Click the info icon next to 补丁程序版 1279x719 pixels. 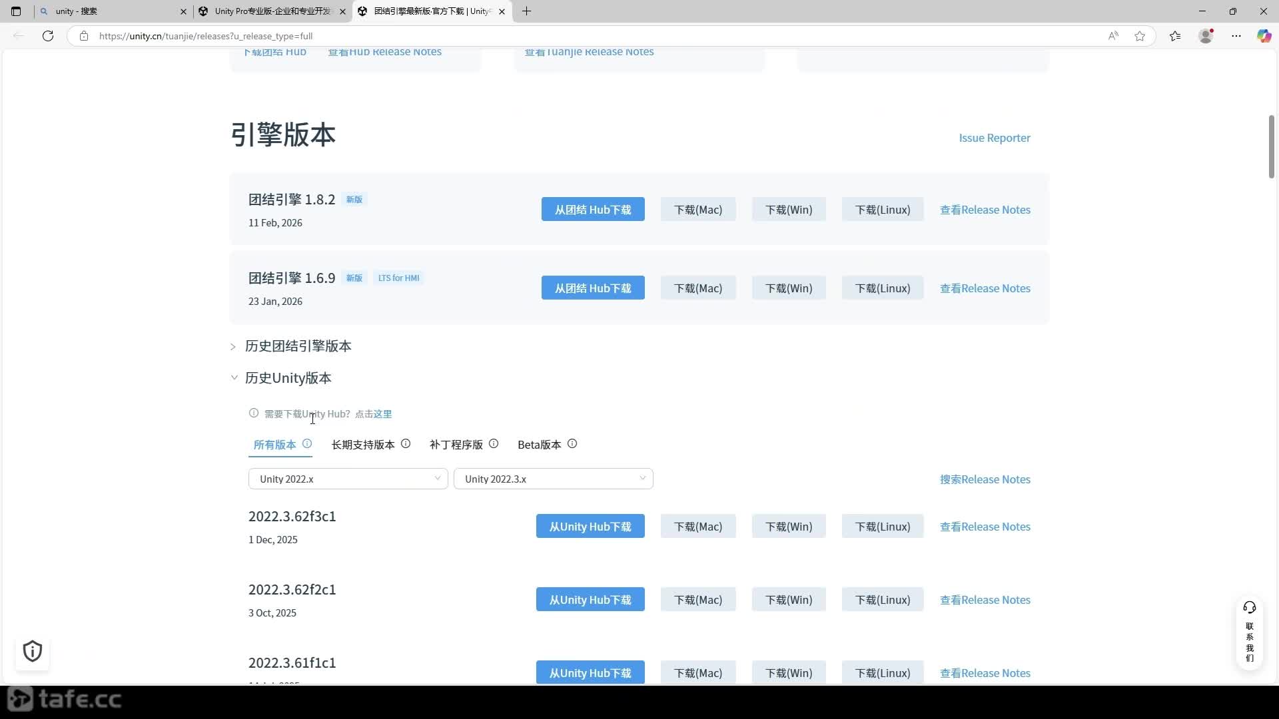(494, 443)
